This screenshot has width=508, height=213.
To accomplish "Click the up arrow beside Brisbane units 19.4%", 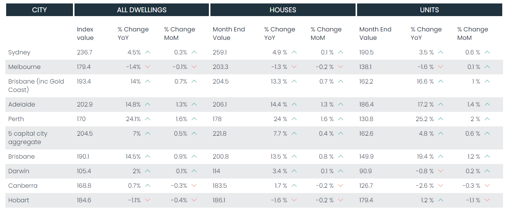I will (x=440, y=157).
